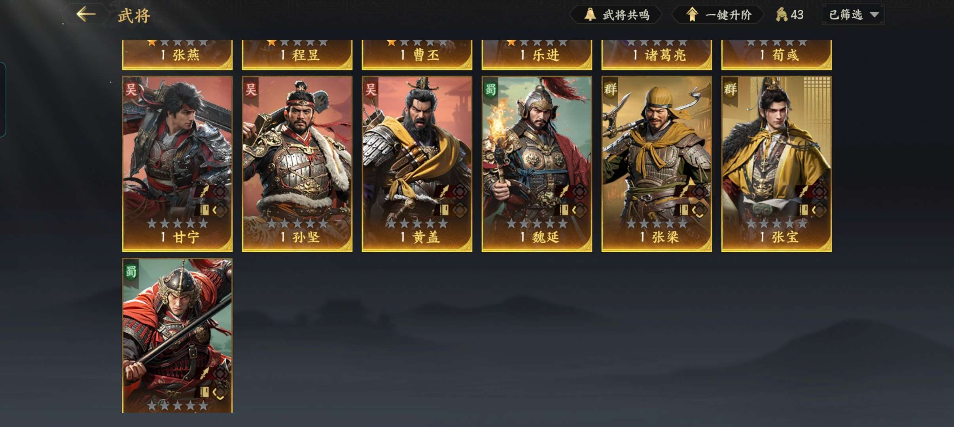Select the 荀彧 general card
Viewport: 954px width, 427px height.
(776, 55)
